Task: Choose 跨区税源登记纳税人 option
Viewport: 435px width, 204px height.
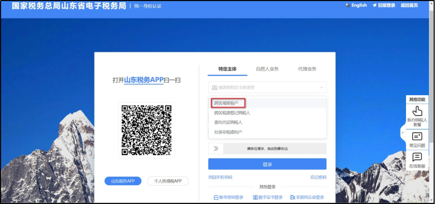Action: pyautogui.click(x=267, y=113)
